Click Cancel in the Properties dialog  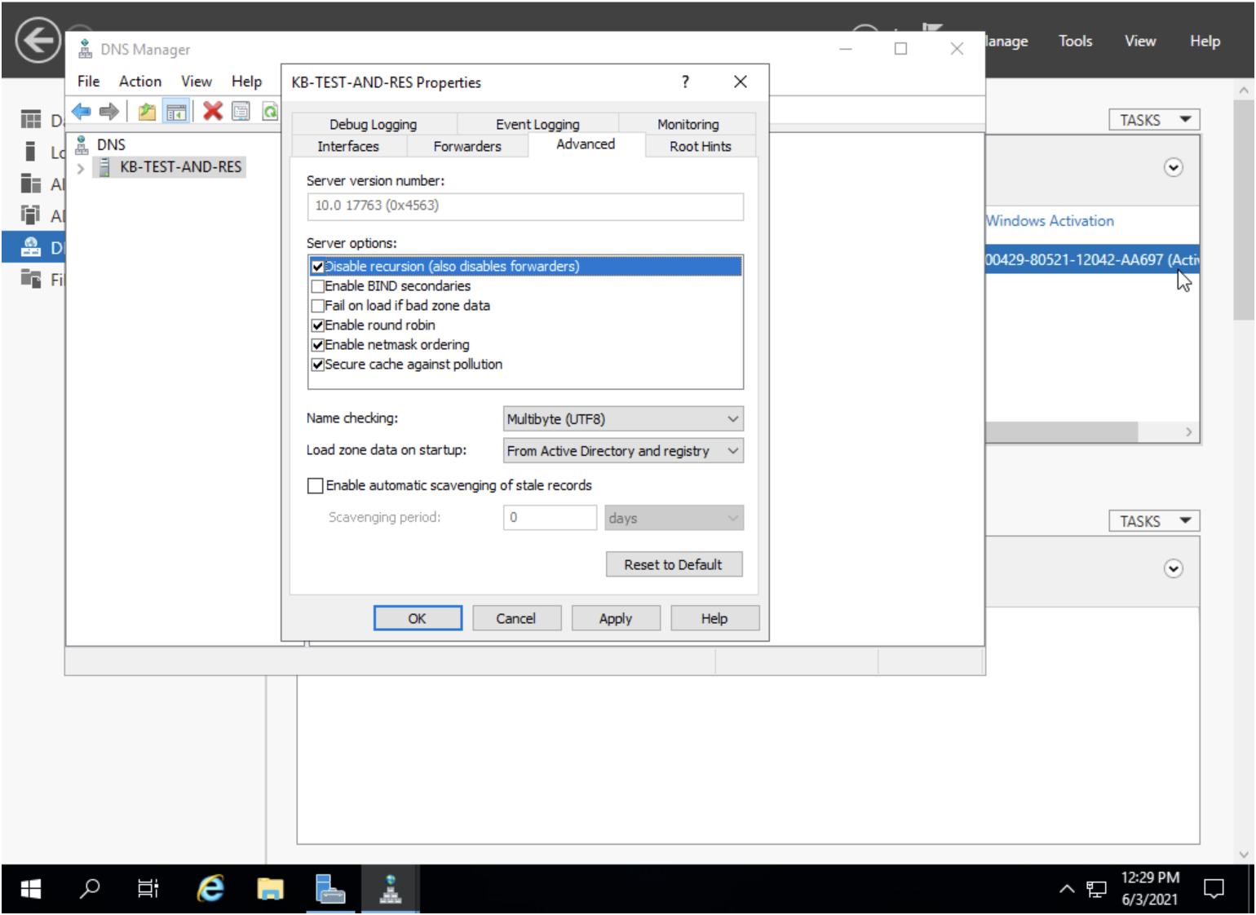(x=516, y=619)
